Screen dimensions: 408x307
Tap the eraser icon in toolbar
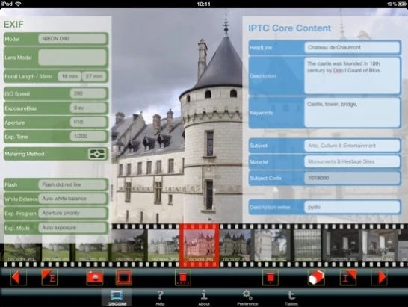316,277
